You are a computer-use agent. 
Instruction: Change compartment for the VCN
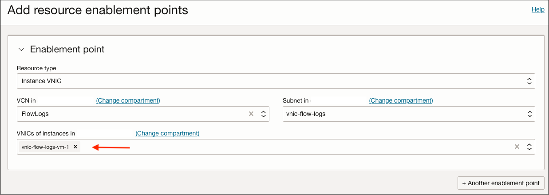coord(128,100)
